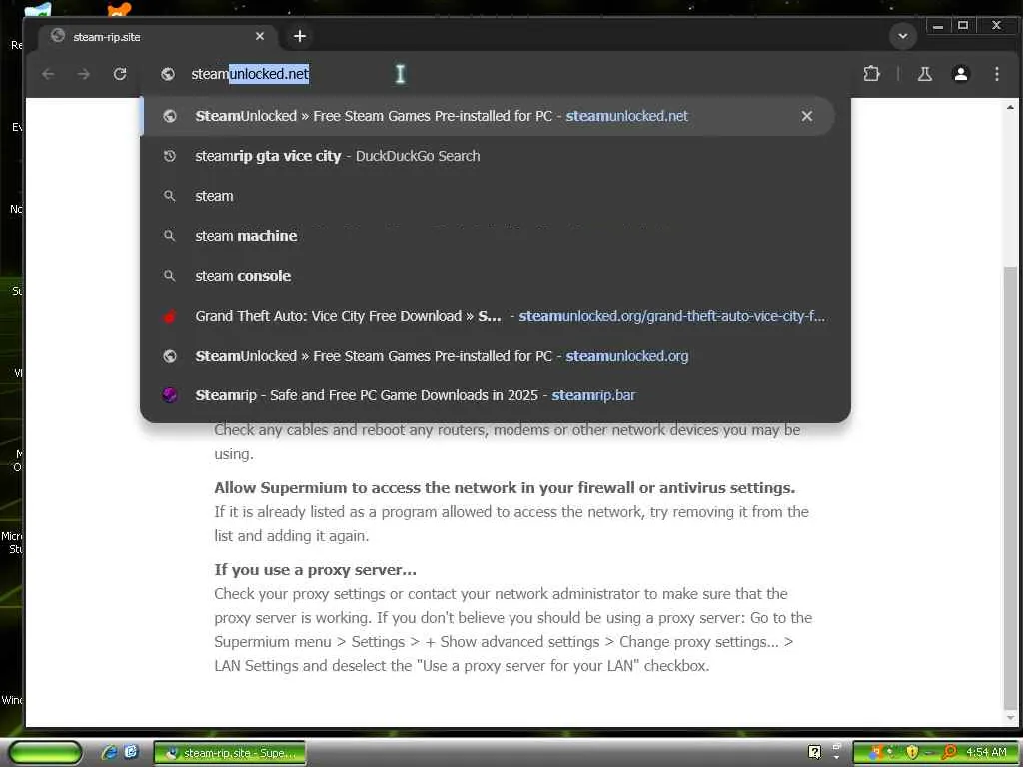The image size is (1023, 767).
Task: Click magnifier icon beside 'steam console'
Action: click(170, 276)
